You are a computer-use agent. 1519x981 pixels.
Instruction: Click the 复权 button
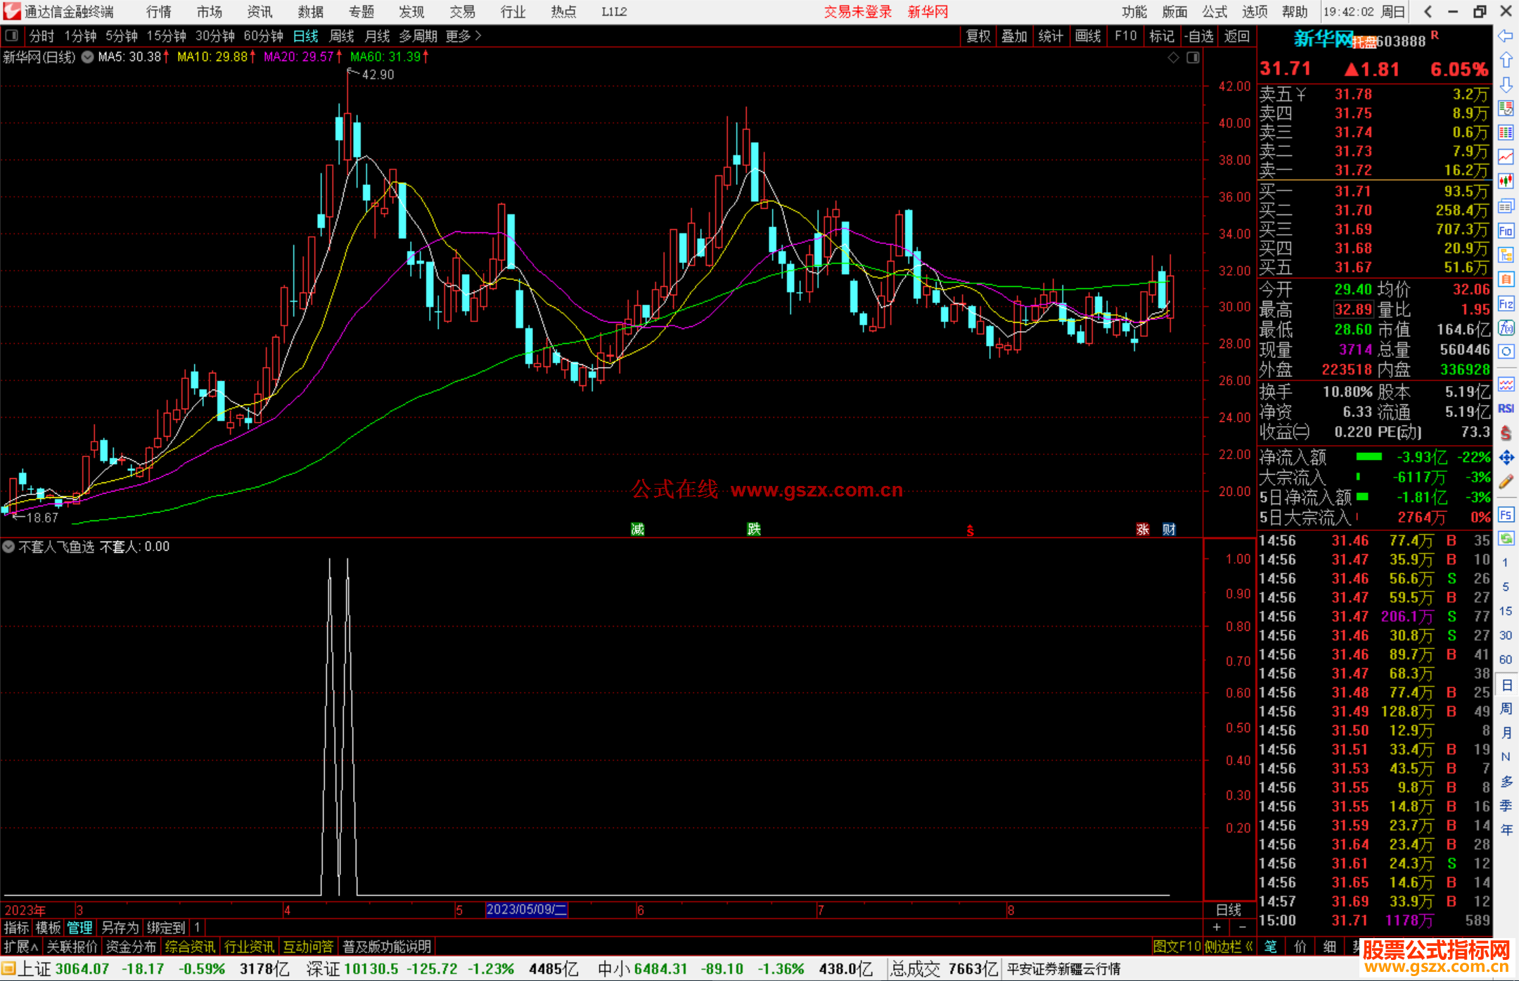pyautogui.click(x=978, y=36)
